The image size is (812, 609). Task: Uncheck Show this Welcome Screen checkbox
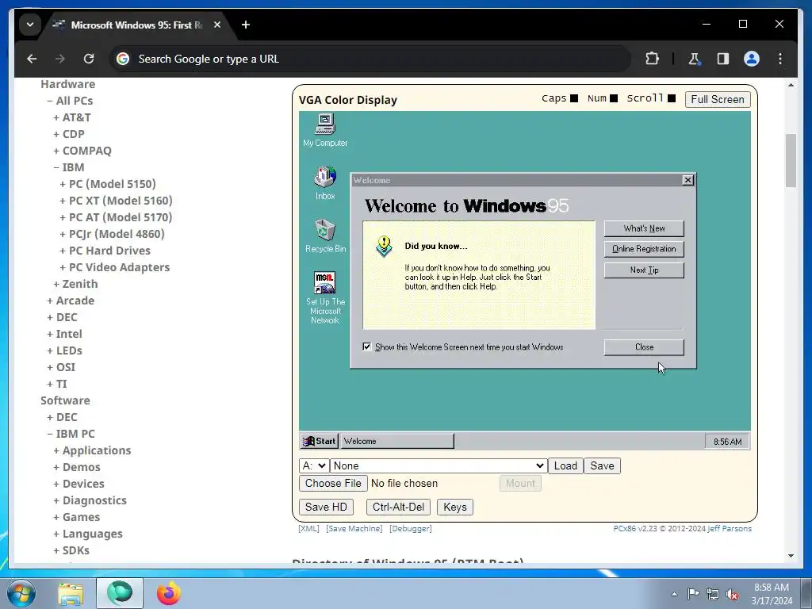[366, 347]
